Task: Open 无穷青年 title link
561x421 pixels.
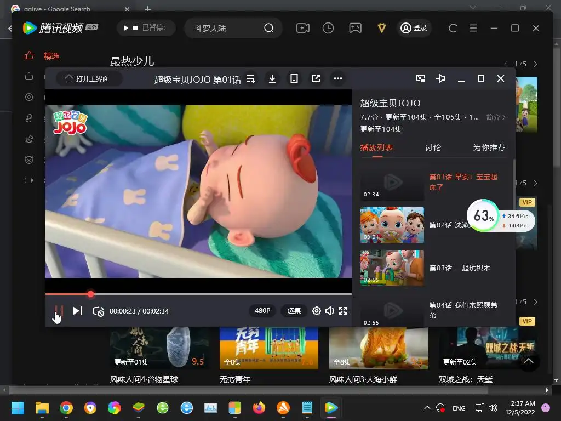Action: 234,379
